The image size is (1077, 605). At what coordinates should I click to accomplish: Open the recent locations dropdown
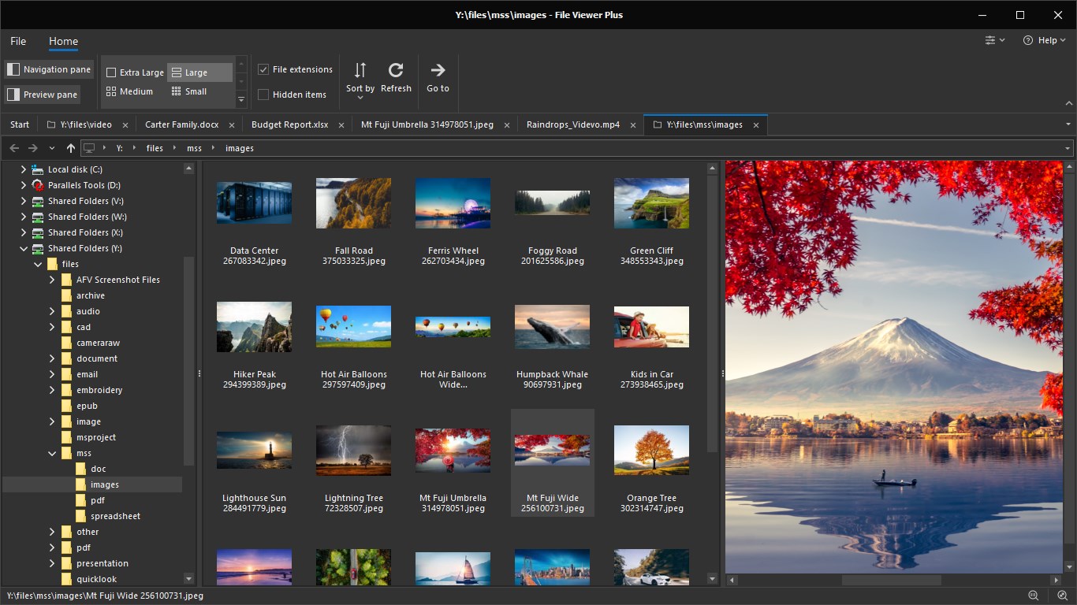pyautogui.click(x=52, y=148)
